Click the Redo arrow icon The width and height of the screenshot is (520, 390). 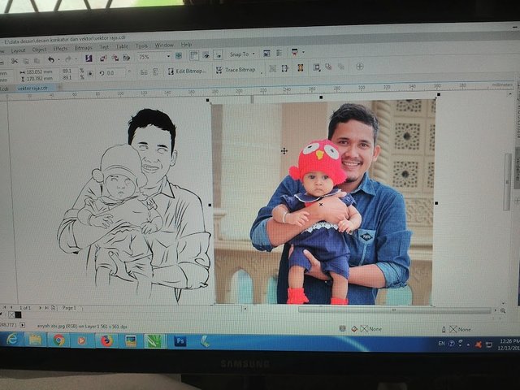pos(68,59)
